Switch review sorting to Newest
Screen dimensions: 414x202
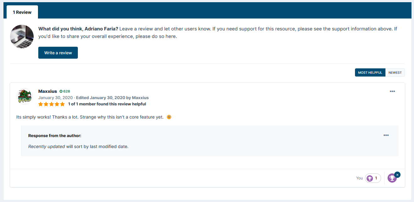pos(395,72)
